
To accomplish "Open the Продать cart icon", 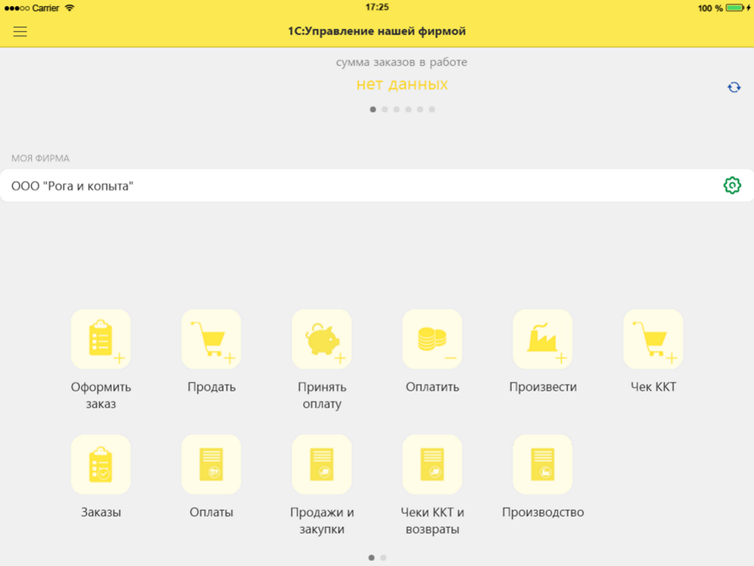I will (211, 339).
